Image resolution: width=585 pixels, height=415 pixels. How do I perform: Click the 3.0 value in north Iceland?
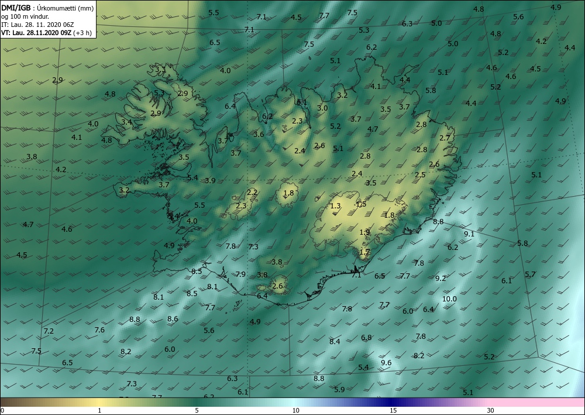(322, 108)
